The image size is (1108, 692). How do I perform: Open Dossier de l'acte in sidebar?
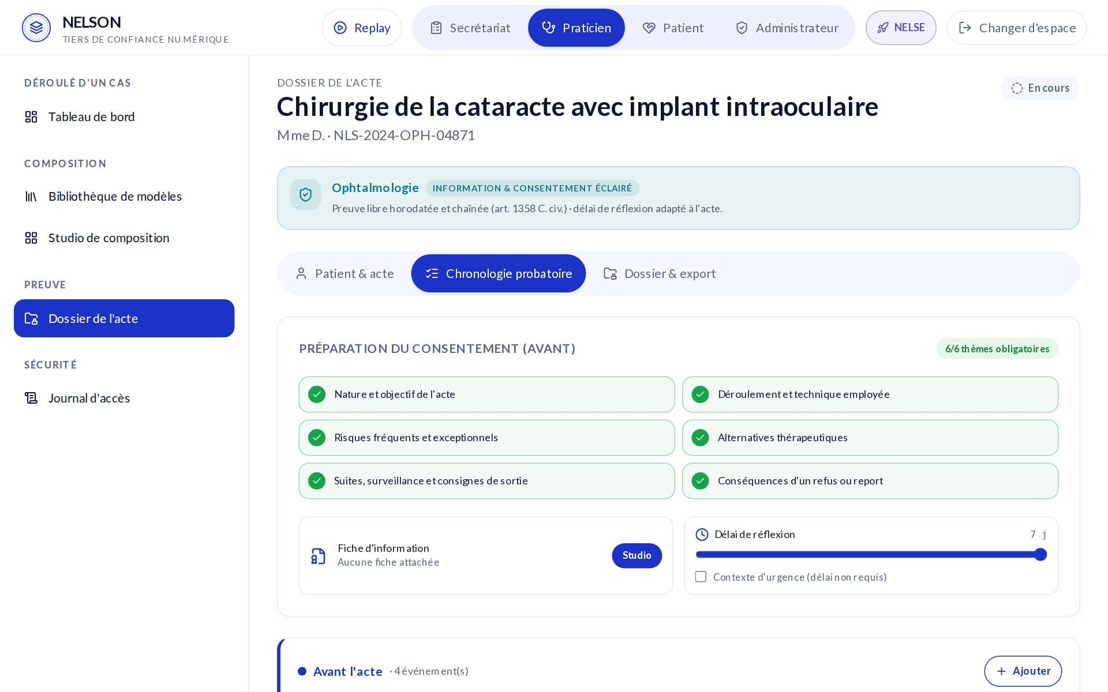pyautogui.click(x=124, y=318)
